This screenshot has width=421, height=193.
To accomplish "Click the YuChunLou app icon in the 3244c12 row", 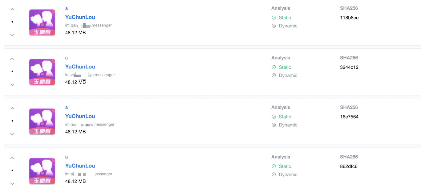I will [42, 72].
